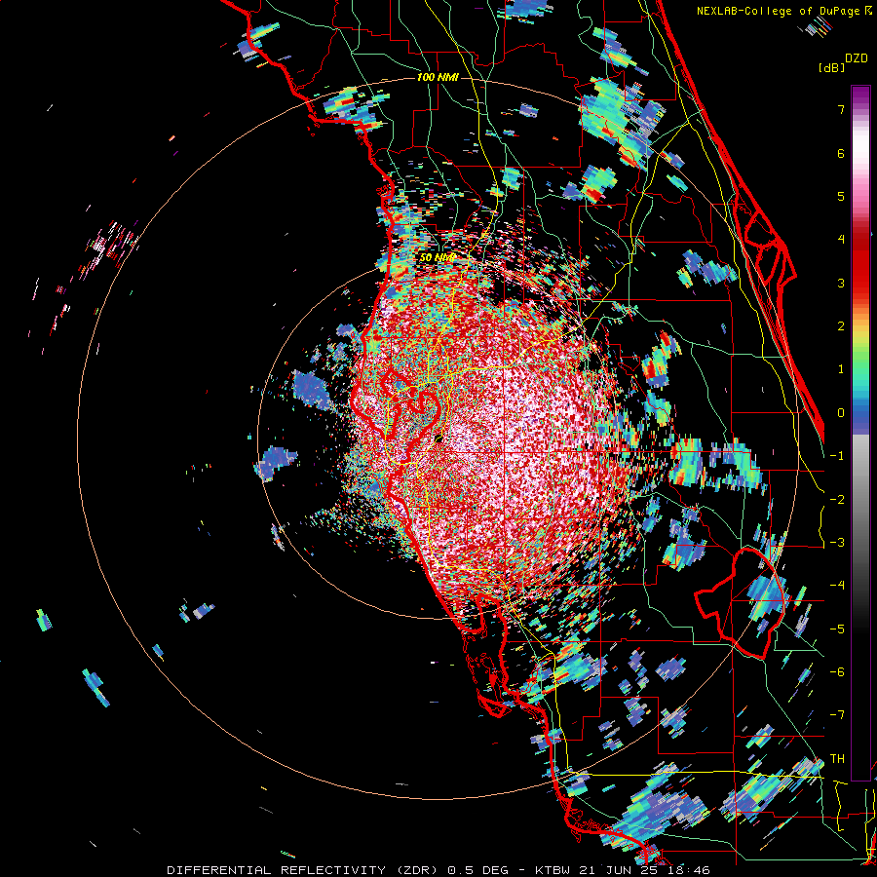This screenshot has height=877, width=877.
Task: Click the 50 NMI range ring label
Action: point(438,258)
